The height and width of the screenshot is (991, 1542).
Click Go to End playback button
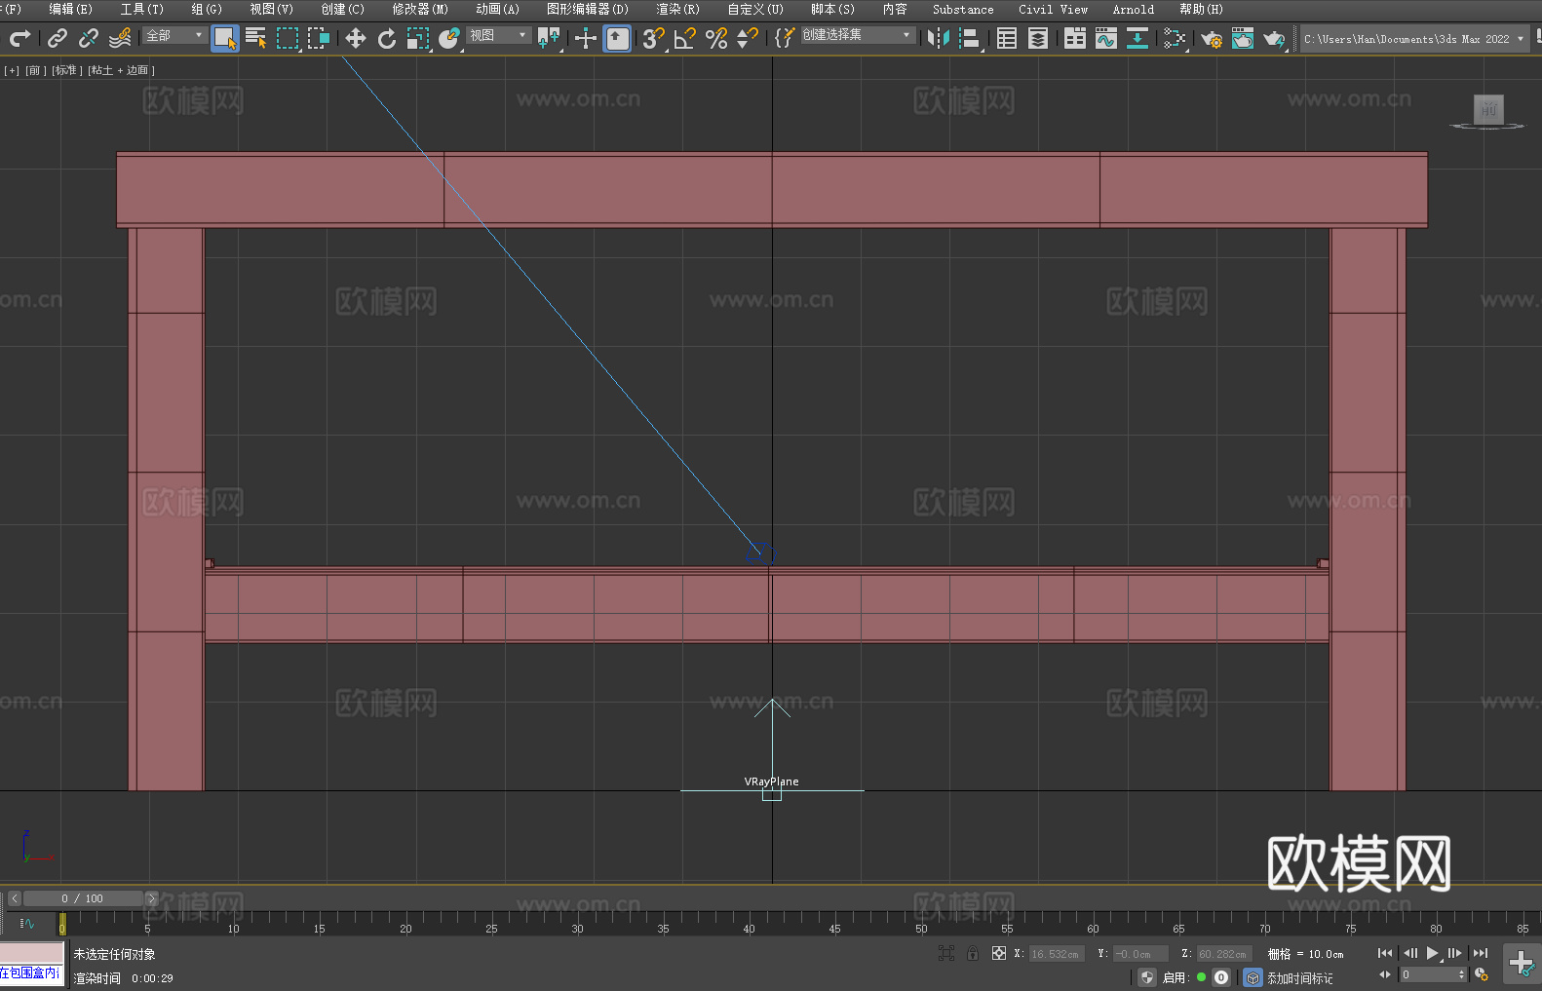[1481, 953]
